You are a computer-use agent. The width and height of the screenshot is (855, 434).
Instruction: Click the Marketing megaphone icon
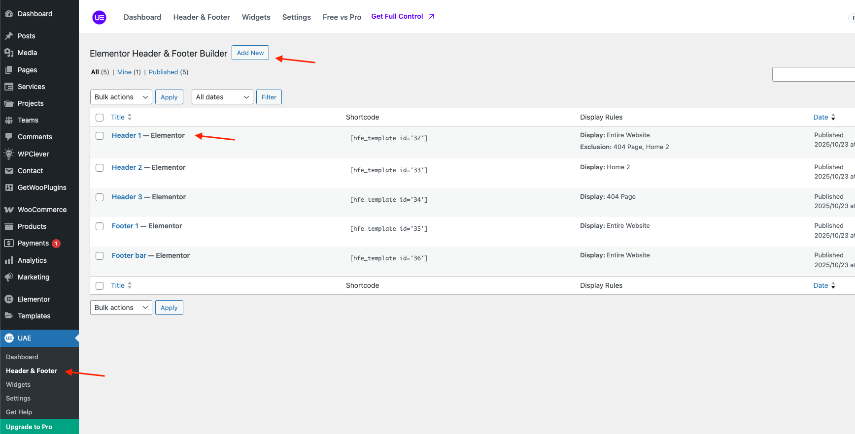(x=9, y=277)
